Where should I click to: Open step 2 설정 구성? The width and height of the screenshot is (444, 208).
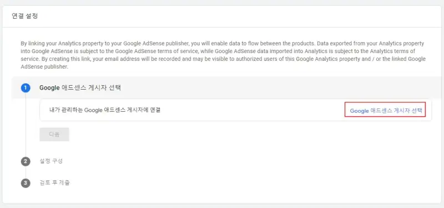(x=51, y=161)
